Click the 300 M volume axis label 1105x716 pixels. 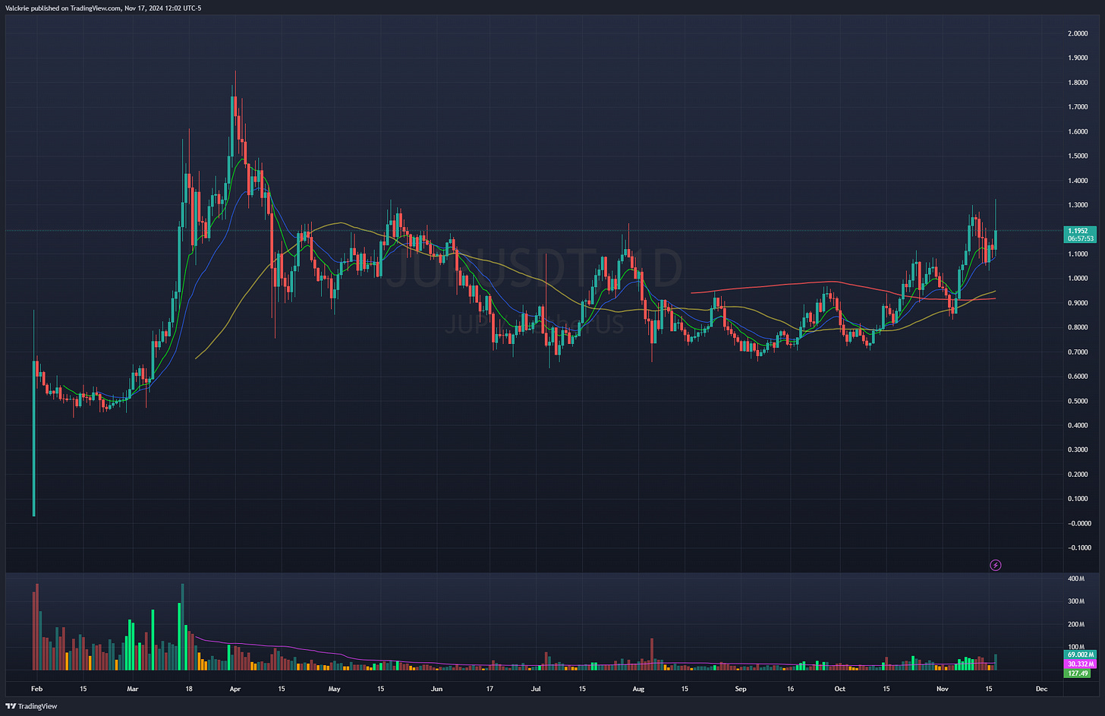click(1077, 602)
